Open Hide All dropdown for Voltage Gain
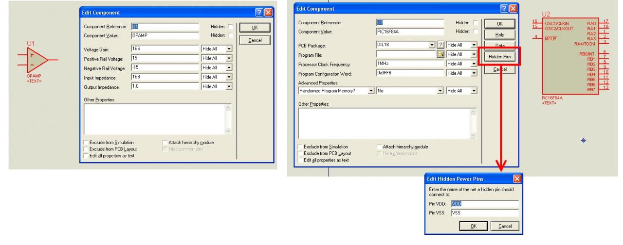 point(229,49)
